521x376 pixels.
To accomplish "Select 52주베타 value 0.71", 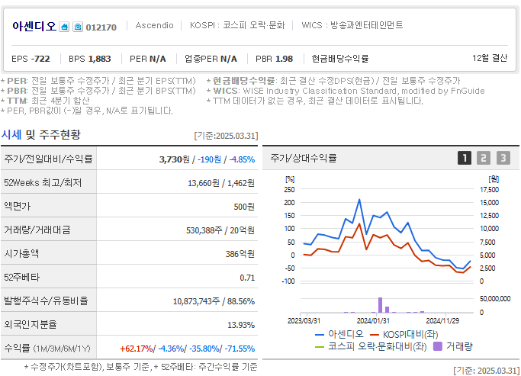I will (247, 278).
